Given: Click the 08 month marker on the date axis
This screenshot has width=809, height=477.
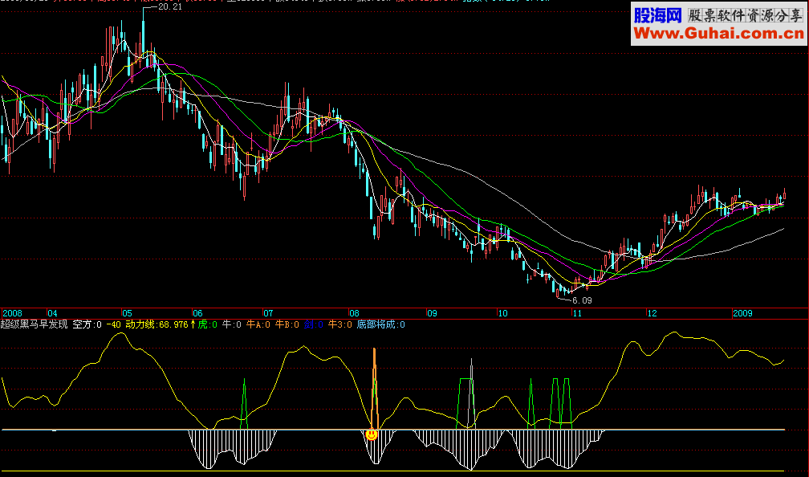Looking at the screenshot, I should (x=354, y=313).
